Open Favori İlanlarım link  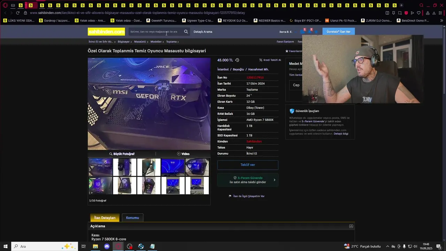click(285, 41)
